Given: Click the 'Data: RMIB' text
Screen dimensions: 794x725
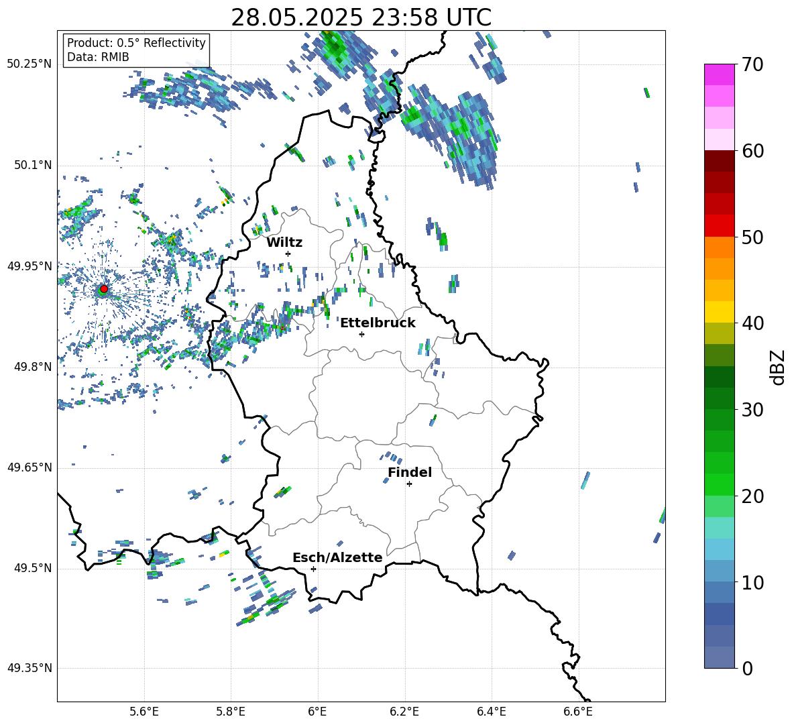Looking at the screenshot, I should click(x=98, y=57).
